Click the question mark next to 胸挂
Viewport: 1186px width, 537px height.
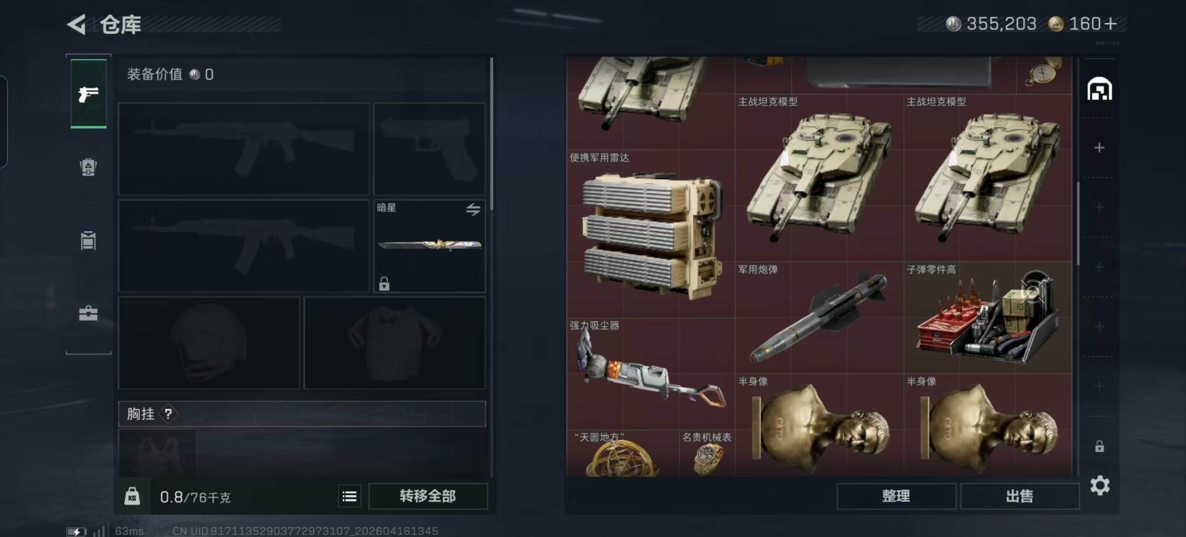point(168,414)
